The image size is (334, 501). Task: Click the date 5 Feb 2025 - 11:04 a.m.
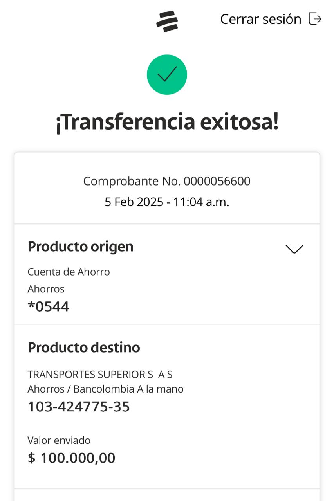click(x=167, y=202)
